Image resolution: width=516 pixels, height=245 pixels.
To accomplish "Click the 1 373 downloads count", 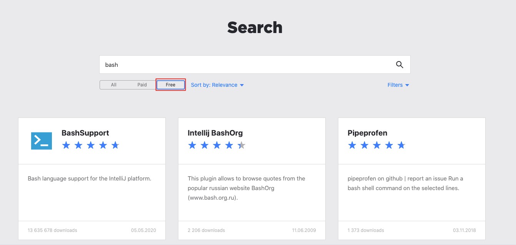I will (366, 230).
